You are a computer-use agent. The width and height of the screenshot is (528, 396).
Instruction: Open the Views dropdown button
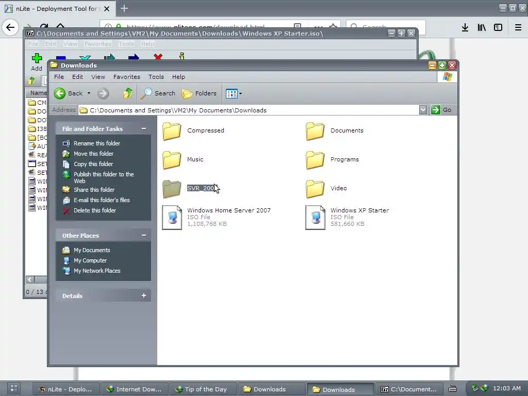(x=234, y=93)
